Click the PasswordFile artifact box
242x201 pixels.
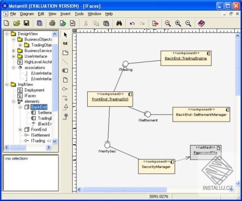click(206, 152)
